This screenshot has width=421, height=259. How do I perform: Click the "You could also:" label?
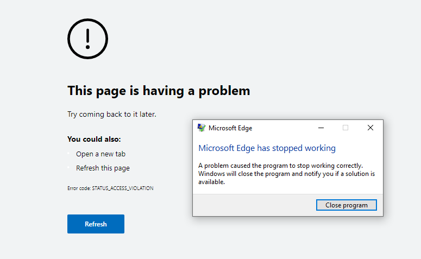pos(94,139)
